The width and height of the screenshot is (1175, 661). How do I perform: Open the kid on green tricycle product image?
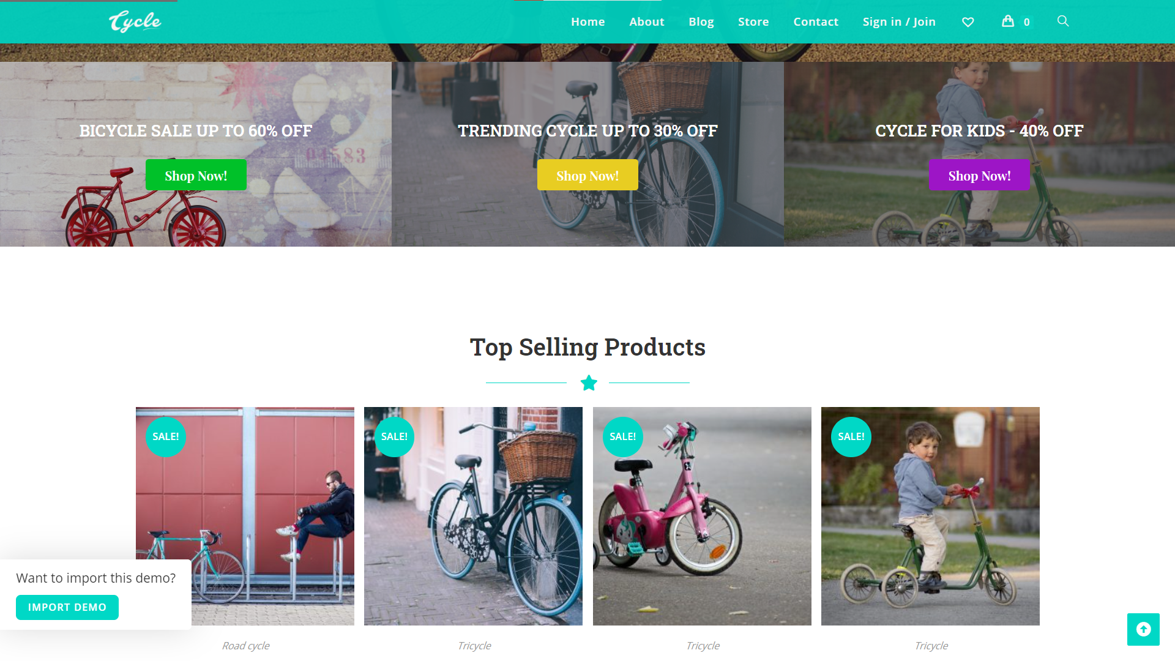(930, 516)
